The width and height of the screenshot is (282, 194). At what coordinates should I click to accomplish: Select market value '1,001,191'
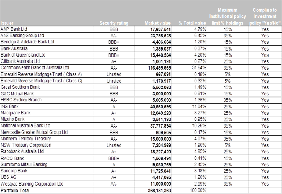click(161, 61)
